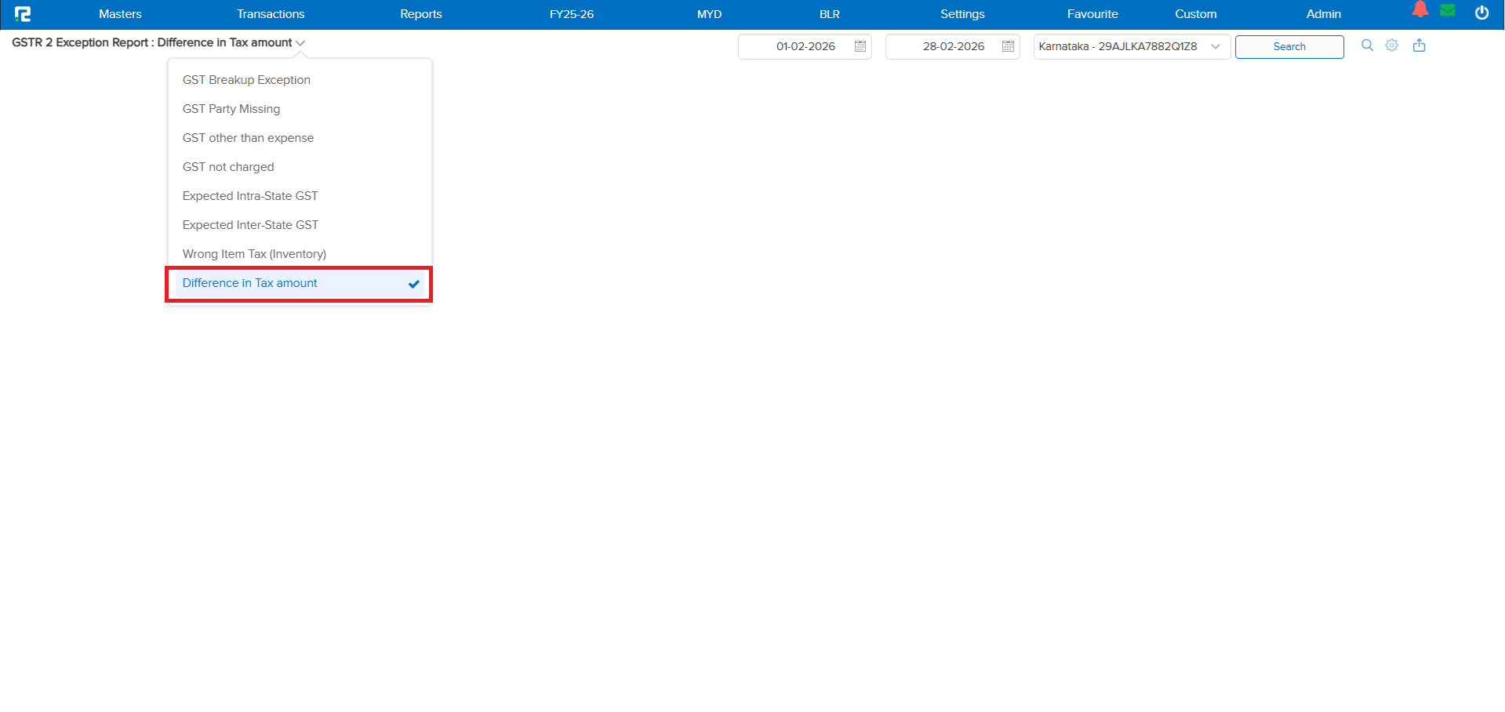This screenshot has height=712, width=1505.
Task: Open calendar for the start date 01-02-2026
Action: point(860,46)
